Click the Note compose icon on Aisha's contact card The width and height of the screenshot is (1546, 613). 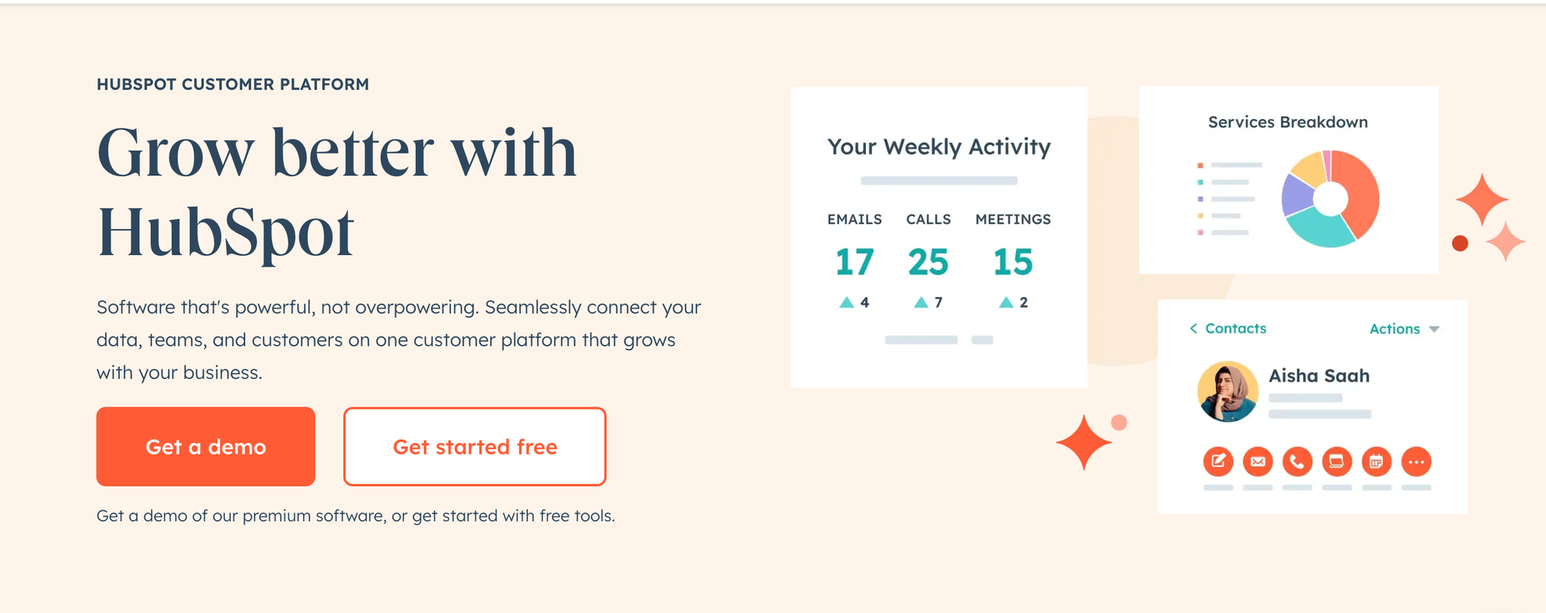[x=1217, y=461]
